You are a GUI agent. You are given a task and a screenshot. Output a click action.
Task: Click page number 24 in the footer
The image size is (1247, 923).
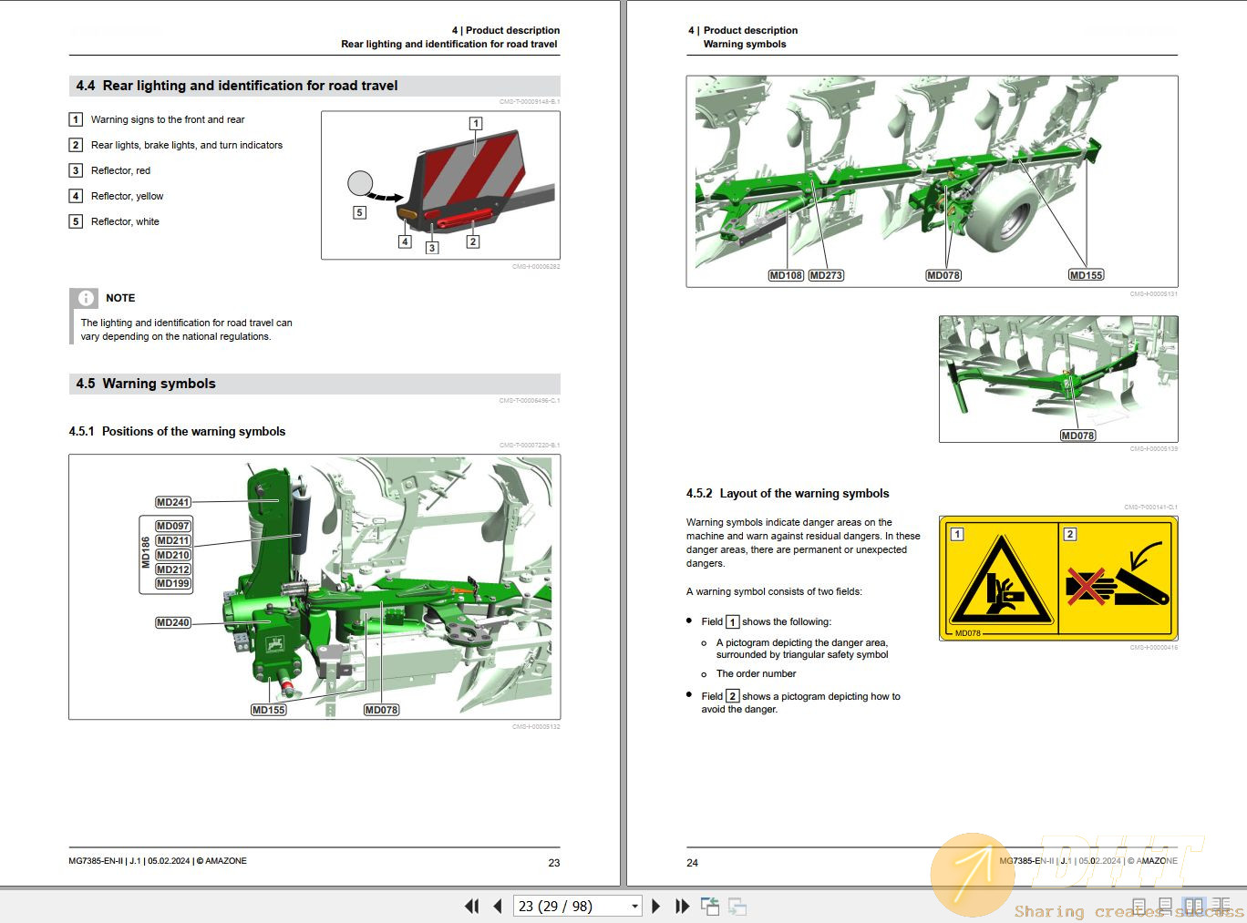(x=692, y=863)
